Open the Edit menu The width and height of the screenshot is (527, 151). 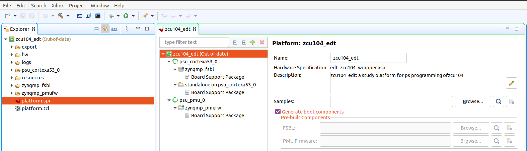[21, 6]
